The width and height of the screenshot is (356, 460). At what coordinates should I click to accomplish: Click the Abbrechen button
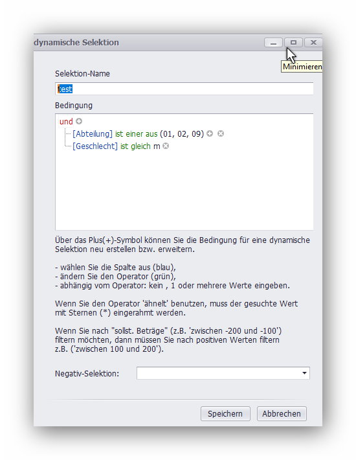282,413
